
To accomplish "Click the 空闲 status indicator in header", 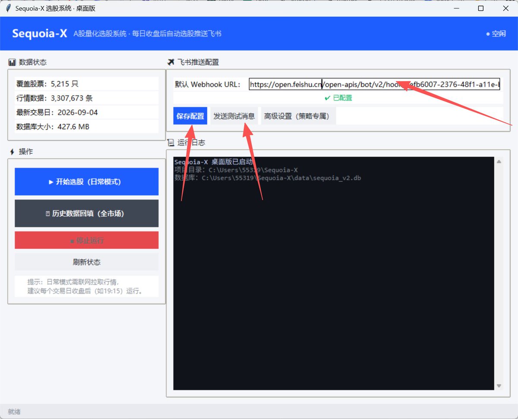I will click(x=496, y=34).
